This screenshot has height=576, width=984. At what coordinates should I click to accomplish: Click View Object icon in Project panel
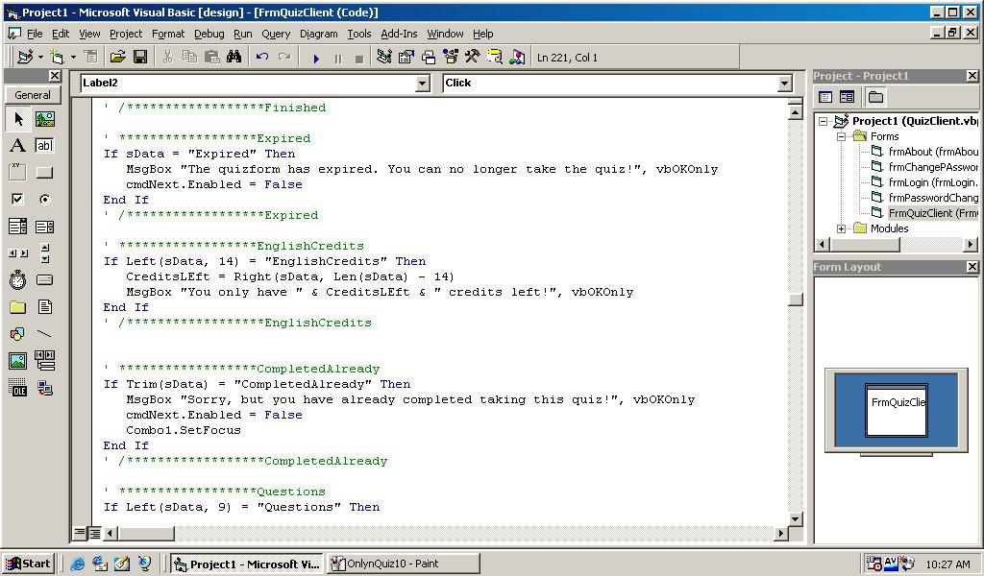pyautogui.click(x=848, y=97)
